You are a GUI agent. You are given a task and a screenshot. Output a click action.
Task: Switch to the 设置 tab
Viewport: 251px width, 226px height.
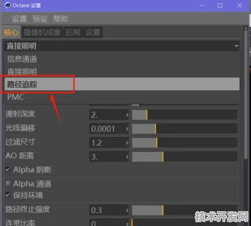[x=93, y=32]
